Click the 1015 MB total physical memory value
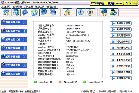Viewport: 139px width, 93px height. coord(70,59)
